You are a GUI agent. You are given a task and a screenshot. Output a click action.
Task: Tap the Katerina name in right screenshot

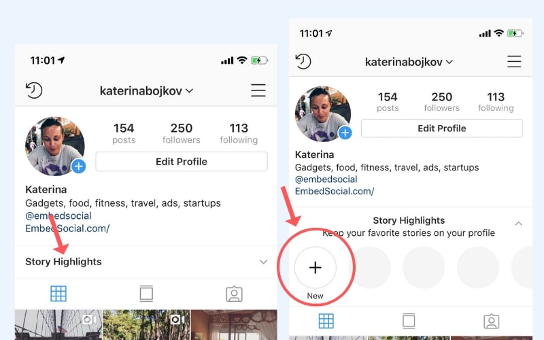click(x=314, y=155)
